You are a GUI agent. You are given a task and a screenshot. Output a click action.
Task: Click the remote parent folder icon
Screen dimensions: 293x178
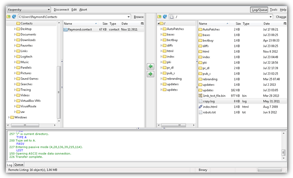coord(159,17)
